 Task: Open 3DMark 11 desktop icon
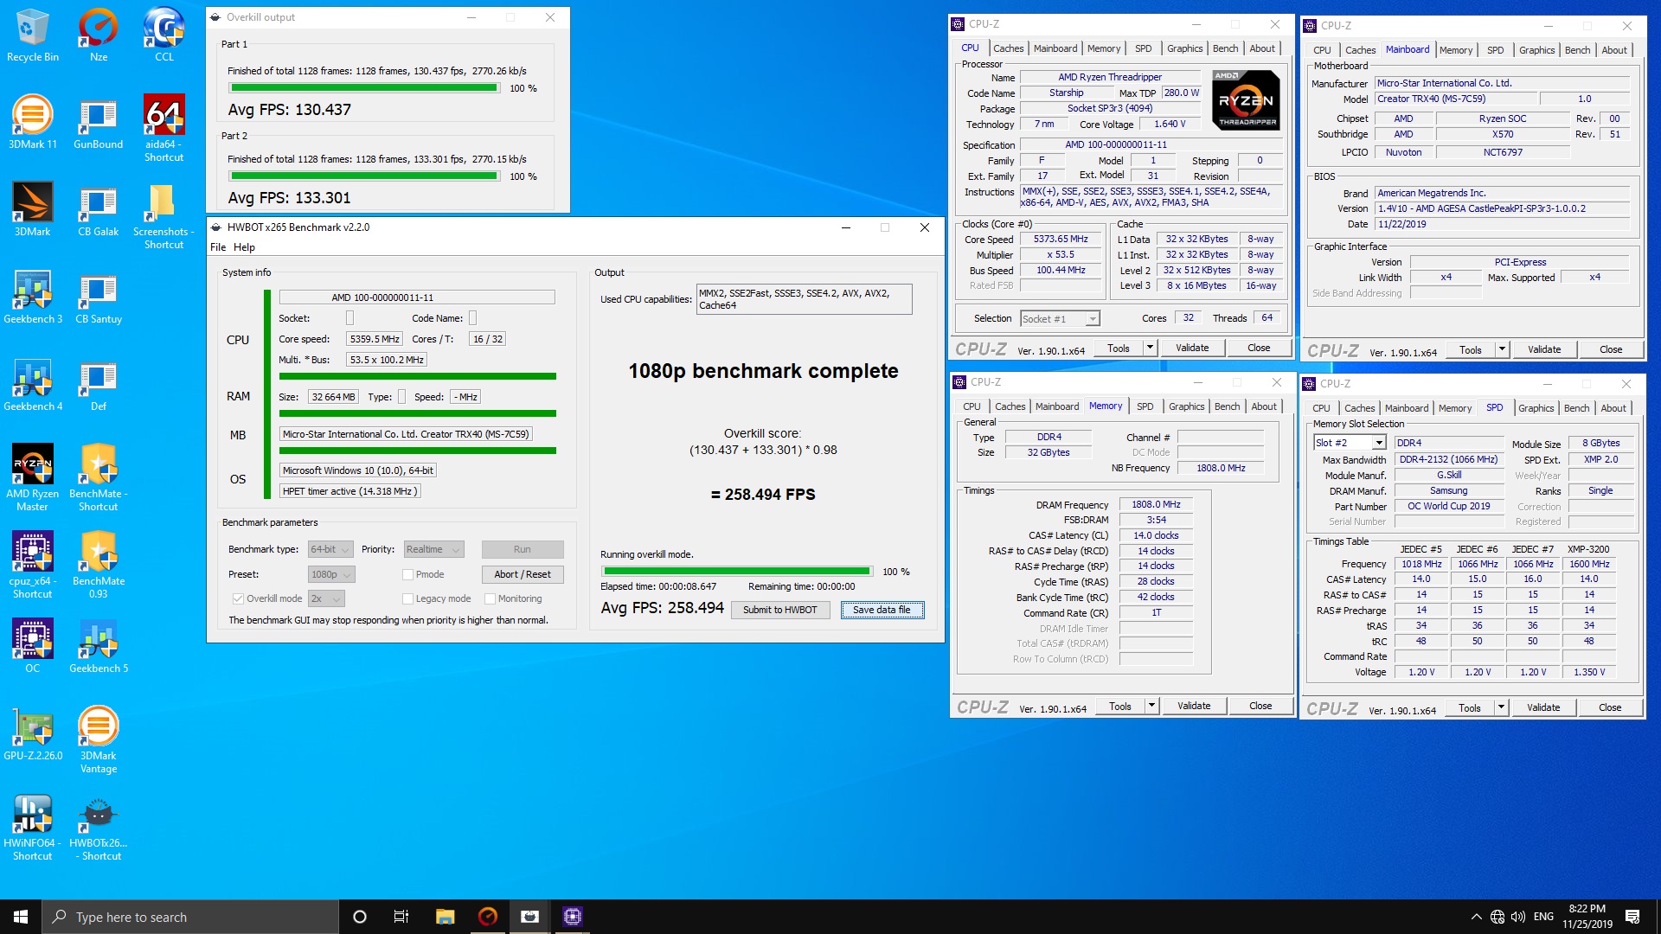pyautogui.click(x=32, y=122)
